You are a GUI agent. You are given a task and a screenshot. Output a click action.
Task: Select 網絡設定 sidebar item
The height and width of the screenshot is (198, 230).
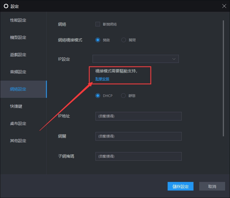(18, 89)
